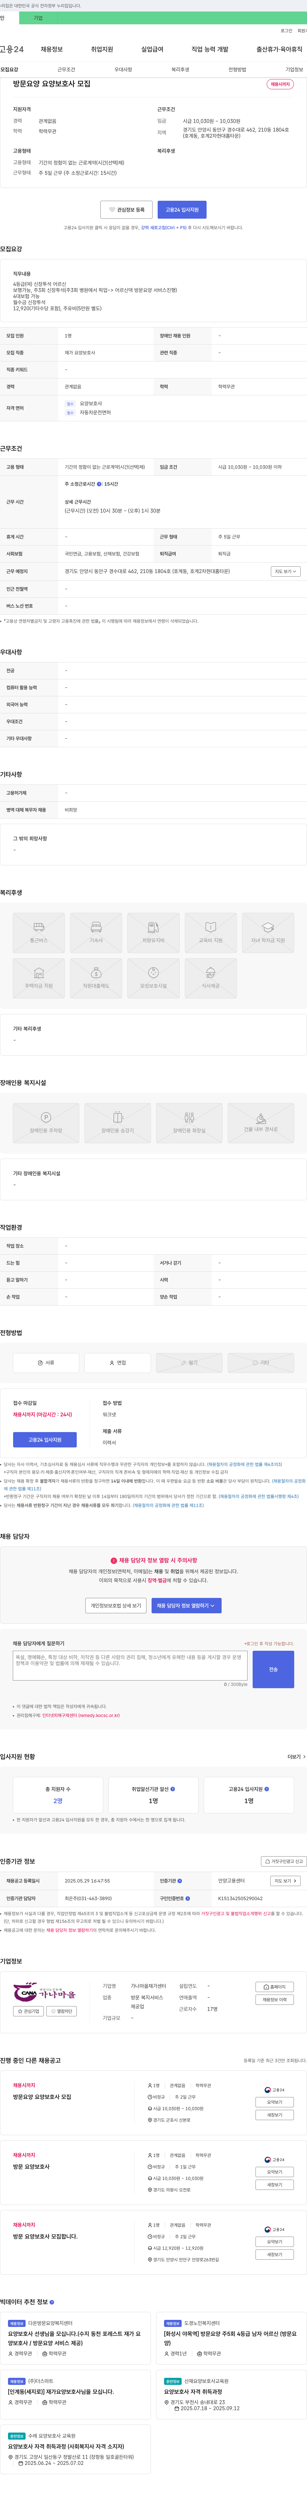
Task: Click the 건물 내부 경사로 icon
Action: point(260,1123)
